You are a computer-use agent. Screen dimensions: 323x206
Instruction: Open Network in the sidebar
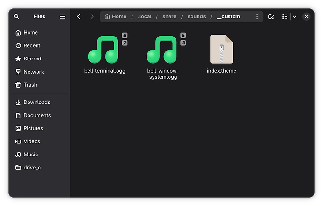(39, 72)
